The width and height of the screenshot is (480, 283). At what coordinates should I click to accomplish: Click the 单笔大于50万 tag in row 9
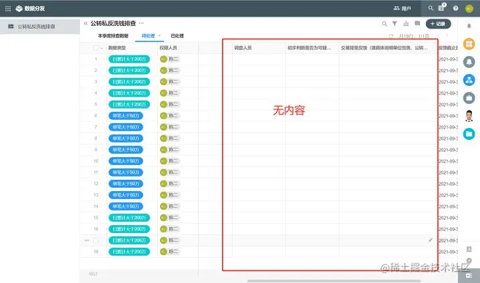pyautogui.click(x=126, y=150)
